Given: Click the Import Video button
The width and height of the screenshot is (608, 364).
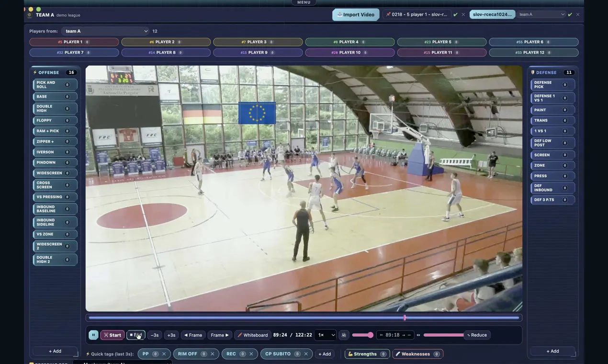Looking at the screenshot, I should coord(356,14).
